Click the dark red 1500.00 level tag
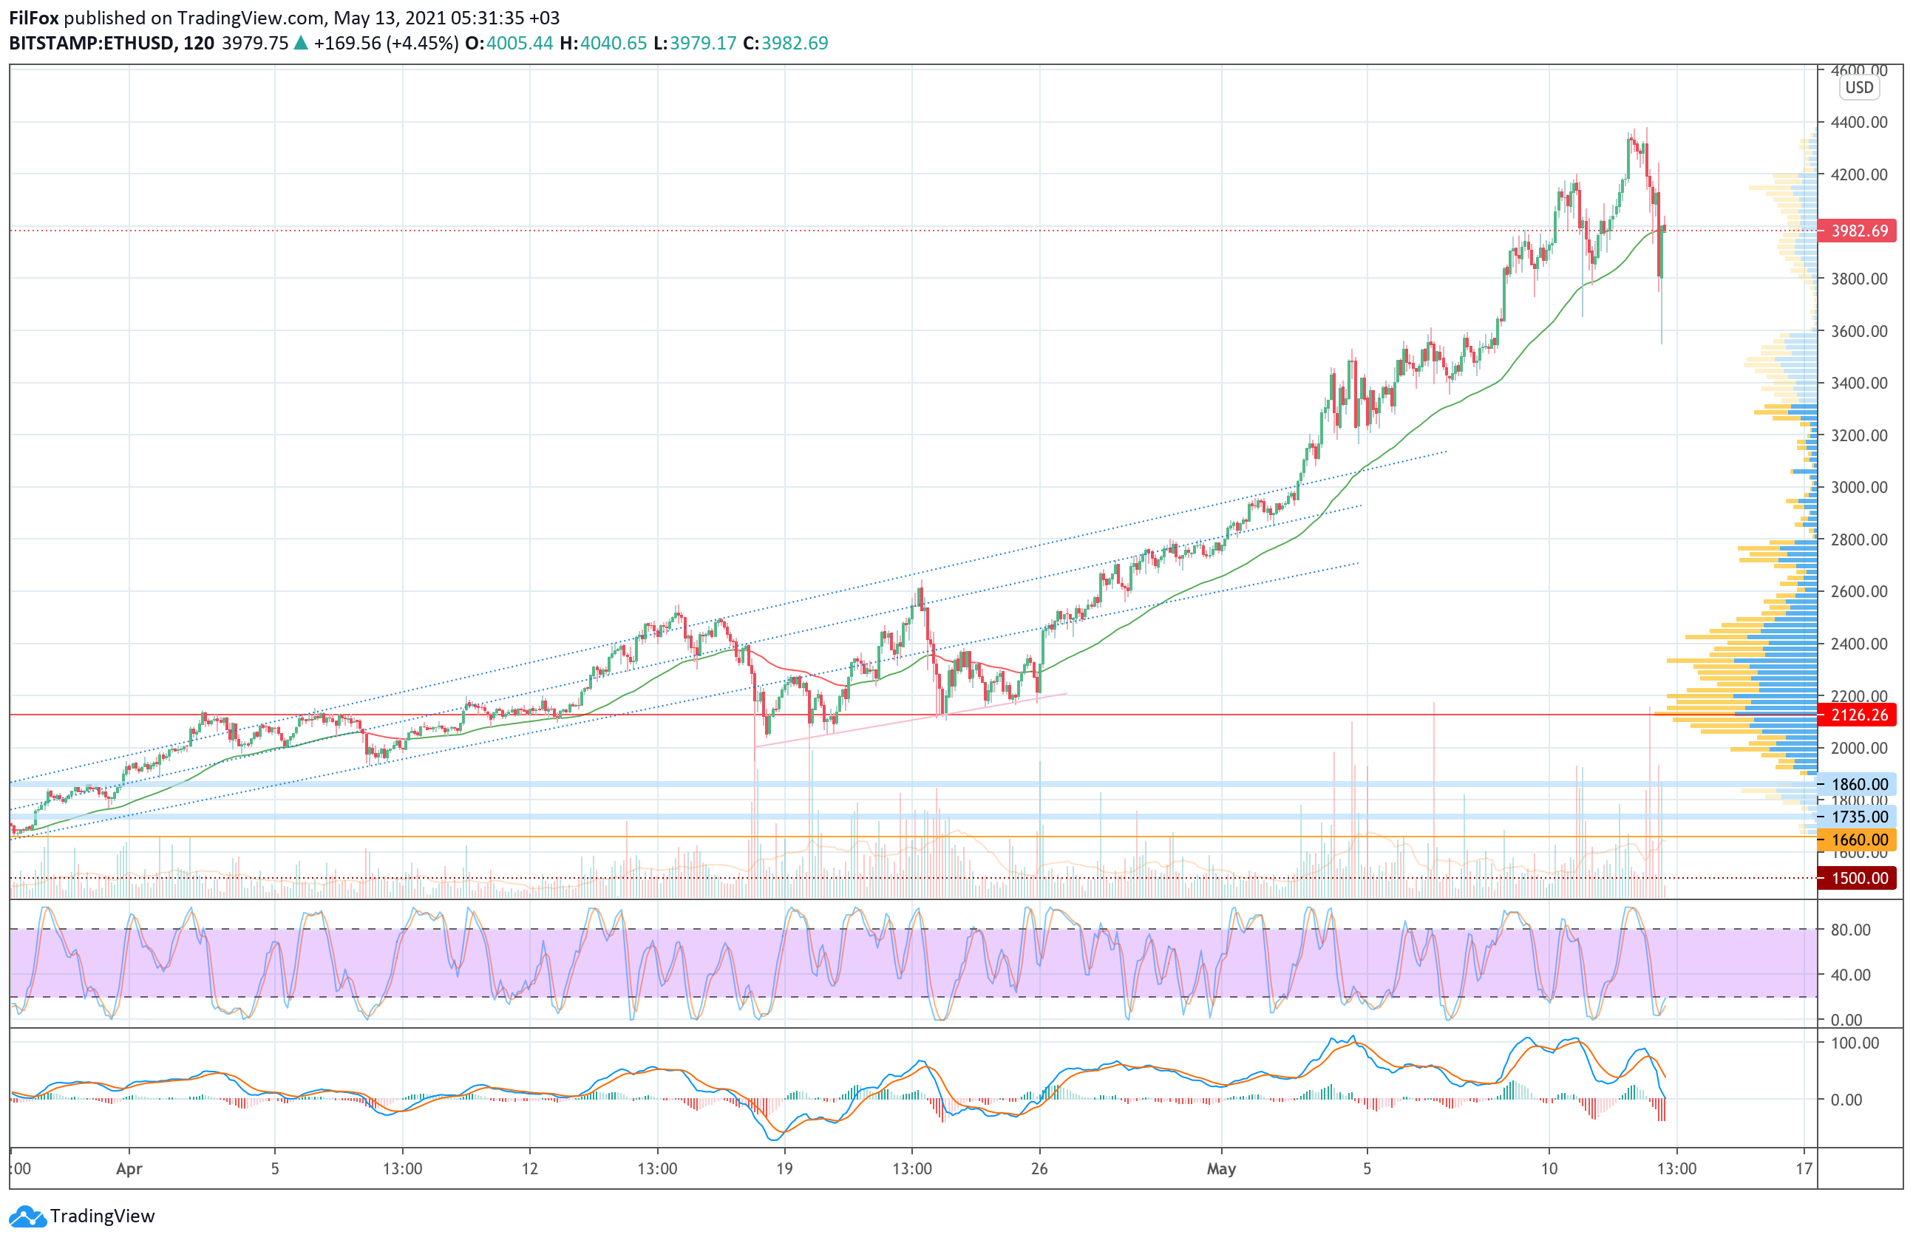Screen dimensions: 1913x1243 [1859, 878]
